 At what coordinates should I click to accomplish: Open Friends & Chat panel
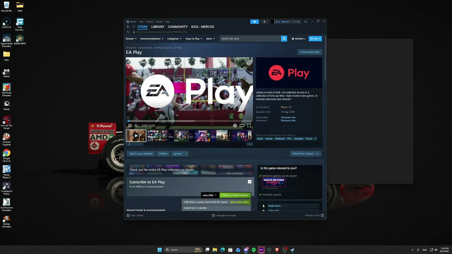click(314, 216)
